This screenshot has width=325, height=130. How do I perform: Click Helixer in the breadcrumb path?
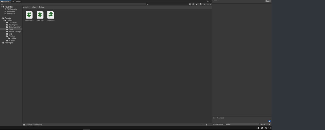pos(34,7)
